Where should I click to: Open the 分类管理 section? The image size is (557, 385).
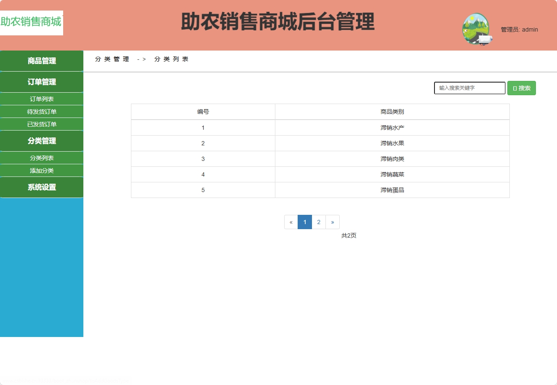coord(41,141)
